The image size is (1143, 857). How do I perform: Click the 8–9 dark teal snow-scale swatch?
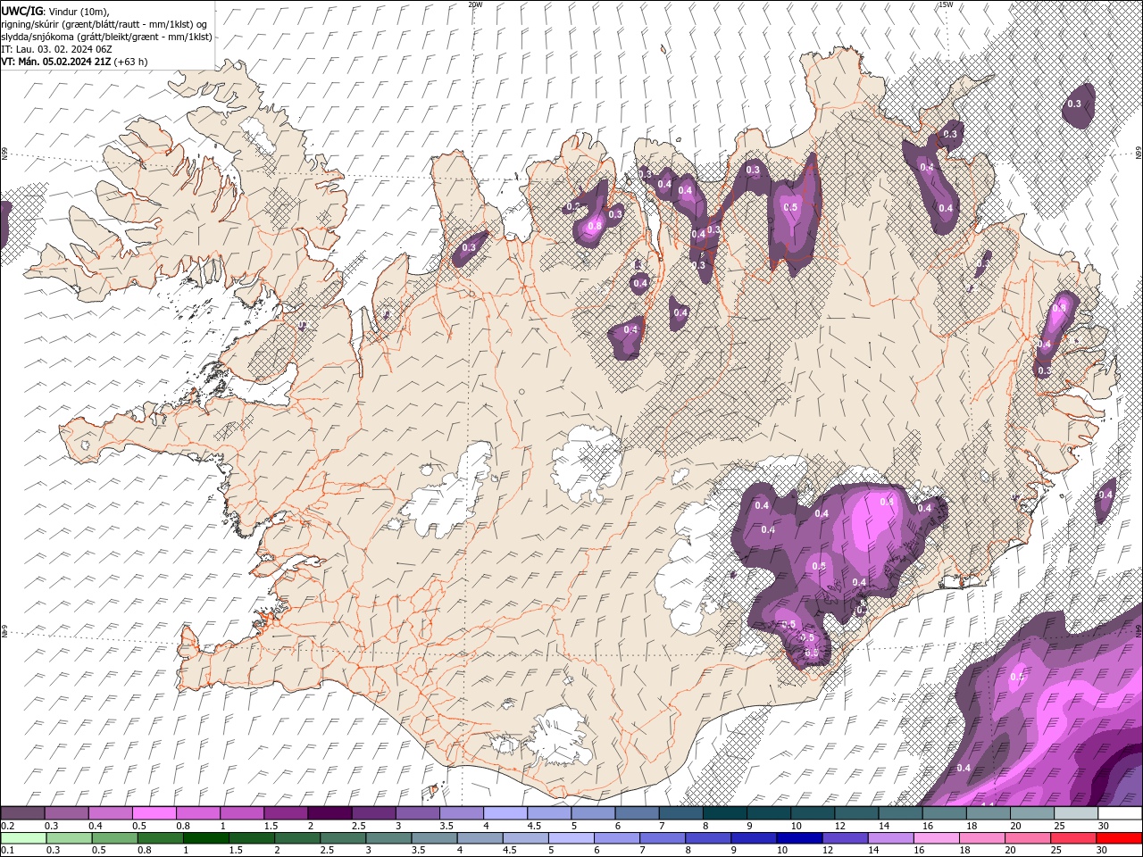click(724, 813)
